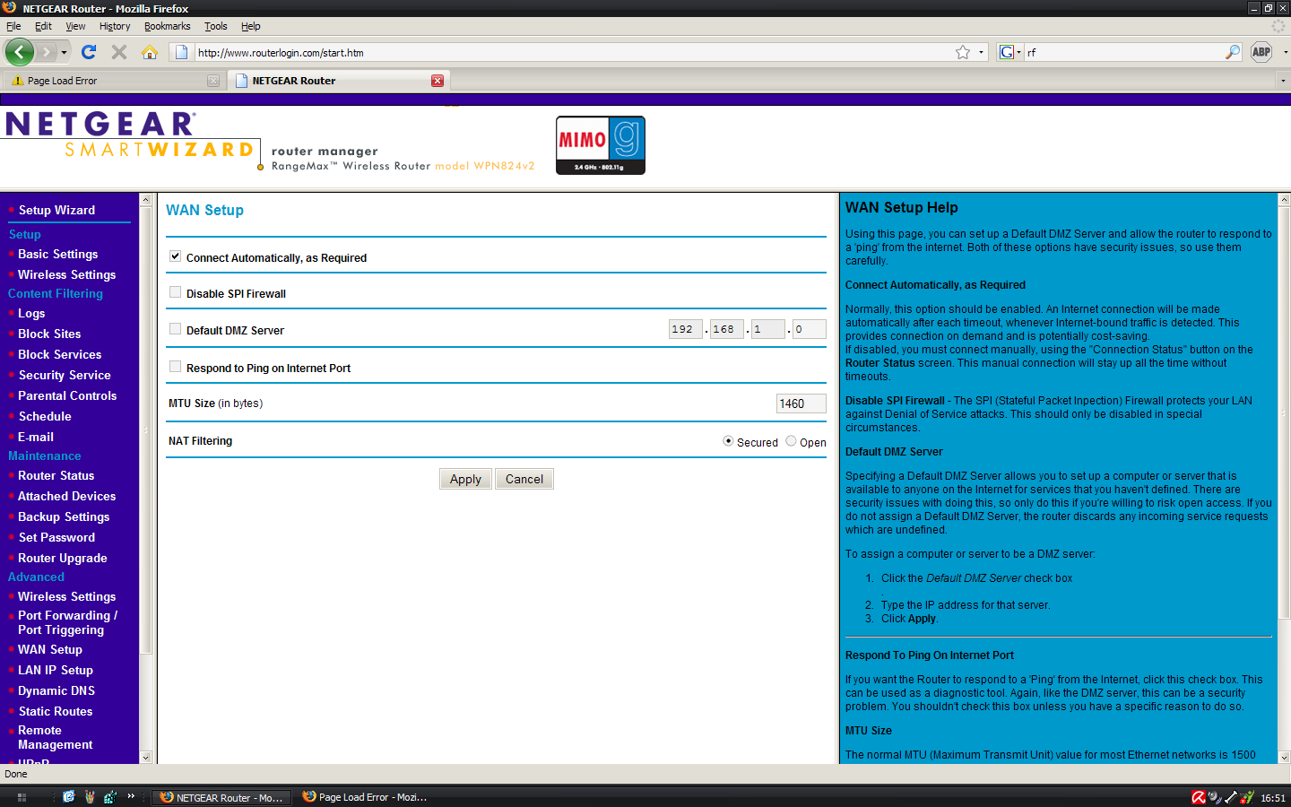Open the address bar history dropdown
This screenshot has width=1291, height=807.
point(981,52)
